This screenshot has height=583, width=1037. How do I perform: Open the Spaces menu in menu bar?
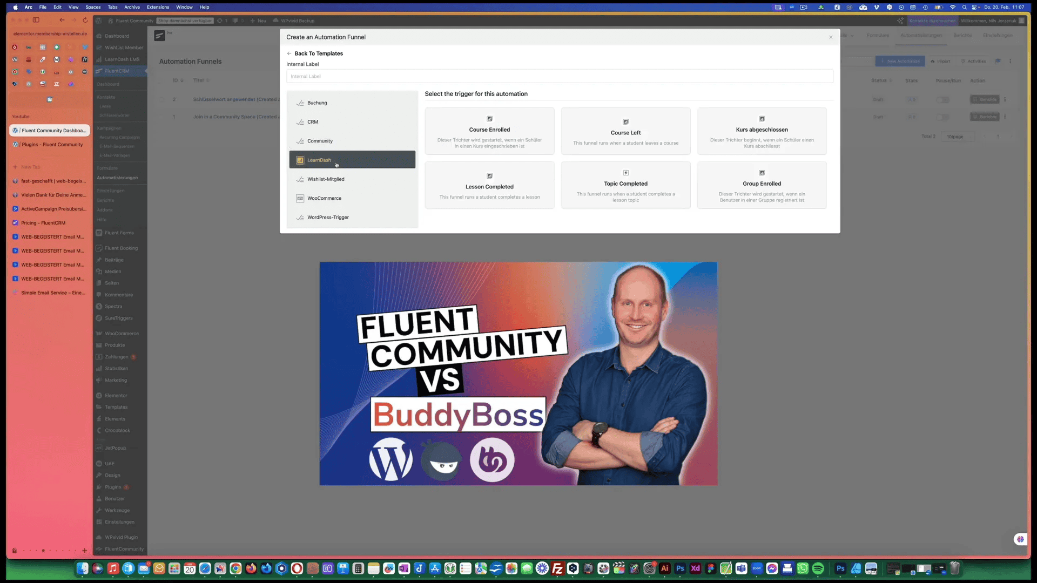tap(93, 7)
